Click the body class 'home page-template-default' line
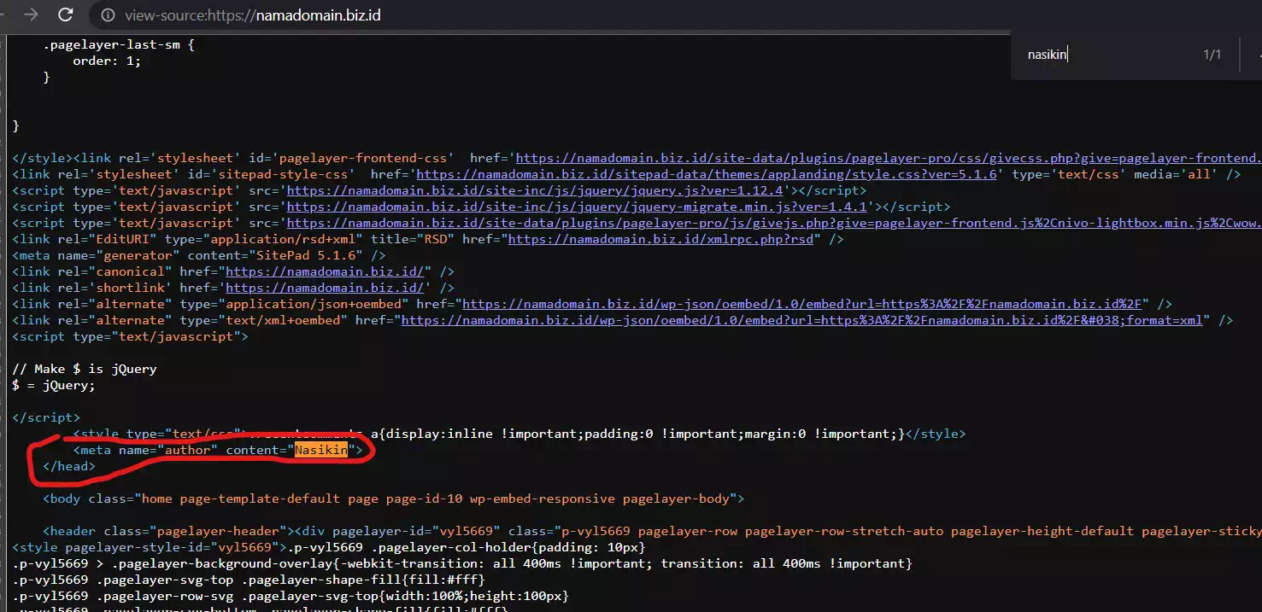 point(394,498)
